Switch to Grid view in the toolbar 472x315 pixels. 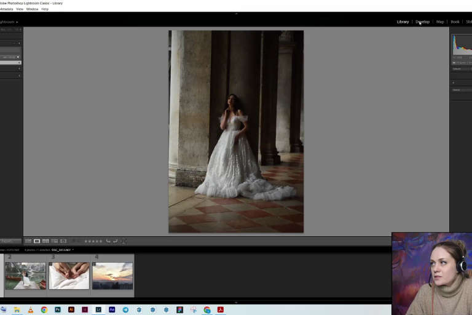tap(28, 241)
